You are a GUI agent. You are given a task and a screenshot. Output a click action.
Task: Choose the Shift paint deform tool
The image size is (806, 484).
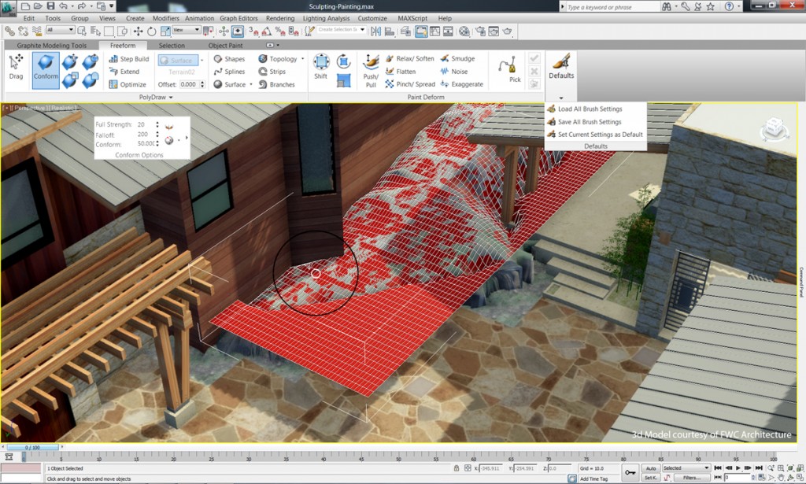pos(321,66)
